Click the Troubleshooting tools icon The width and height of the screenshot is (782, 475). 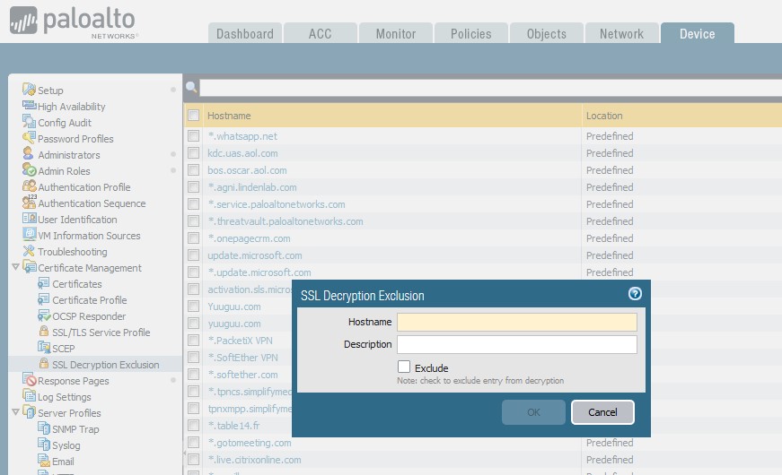coord(29,251)
